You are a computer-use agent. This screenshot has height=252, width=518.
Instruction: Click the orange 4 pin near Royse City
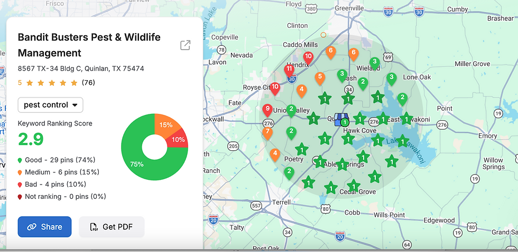301,91
